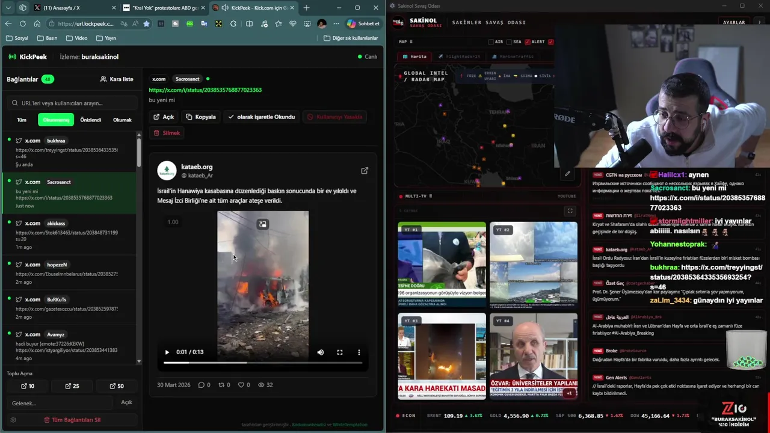Play the embedded tweet video
This screenshot has height=433, width=770.
[x=167, y=352]
